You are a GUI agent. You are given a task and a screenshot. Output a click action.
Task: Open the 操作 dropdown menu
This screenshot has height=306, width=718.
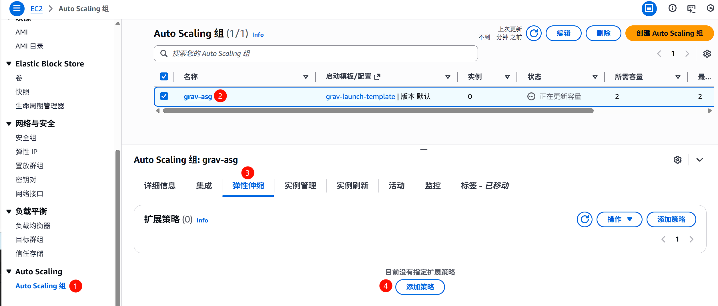pos(619,220)
